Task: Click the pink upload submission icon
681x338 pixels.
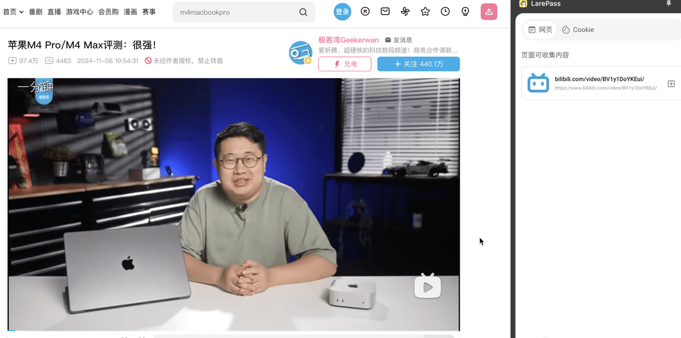Action: coord(488,11)
